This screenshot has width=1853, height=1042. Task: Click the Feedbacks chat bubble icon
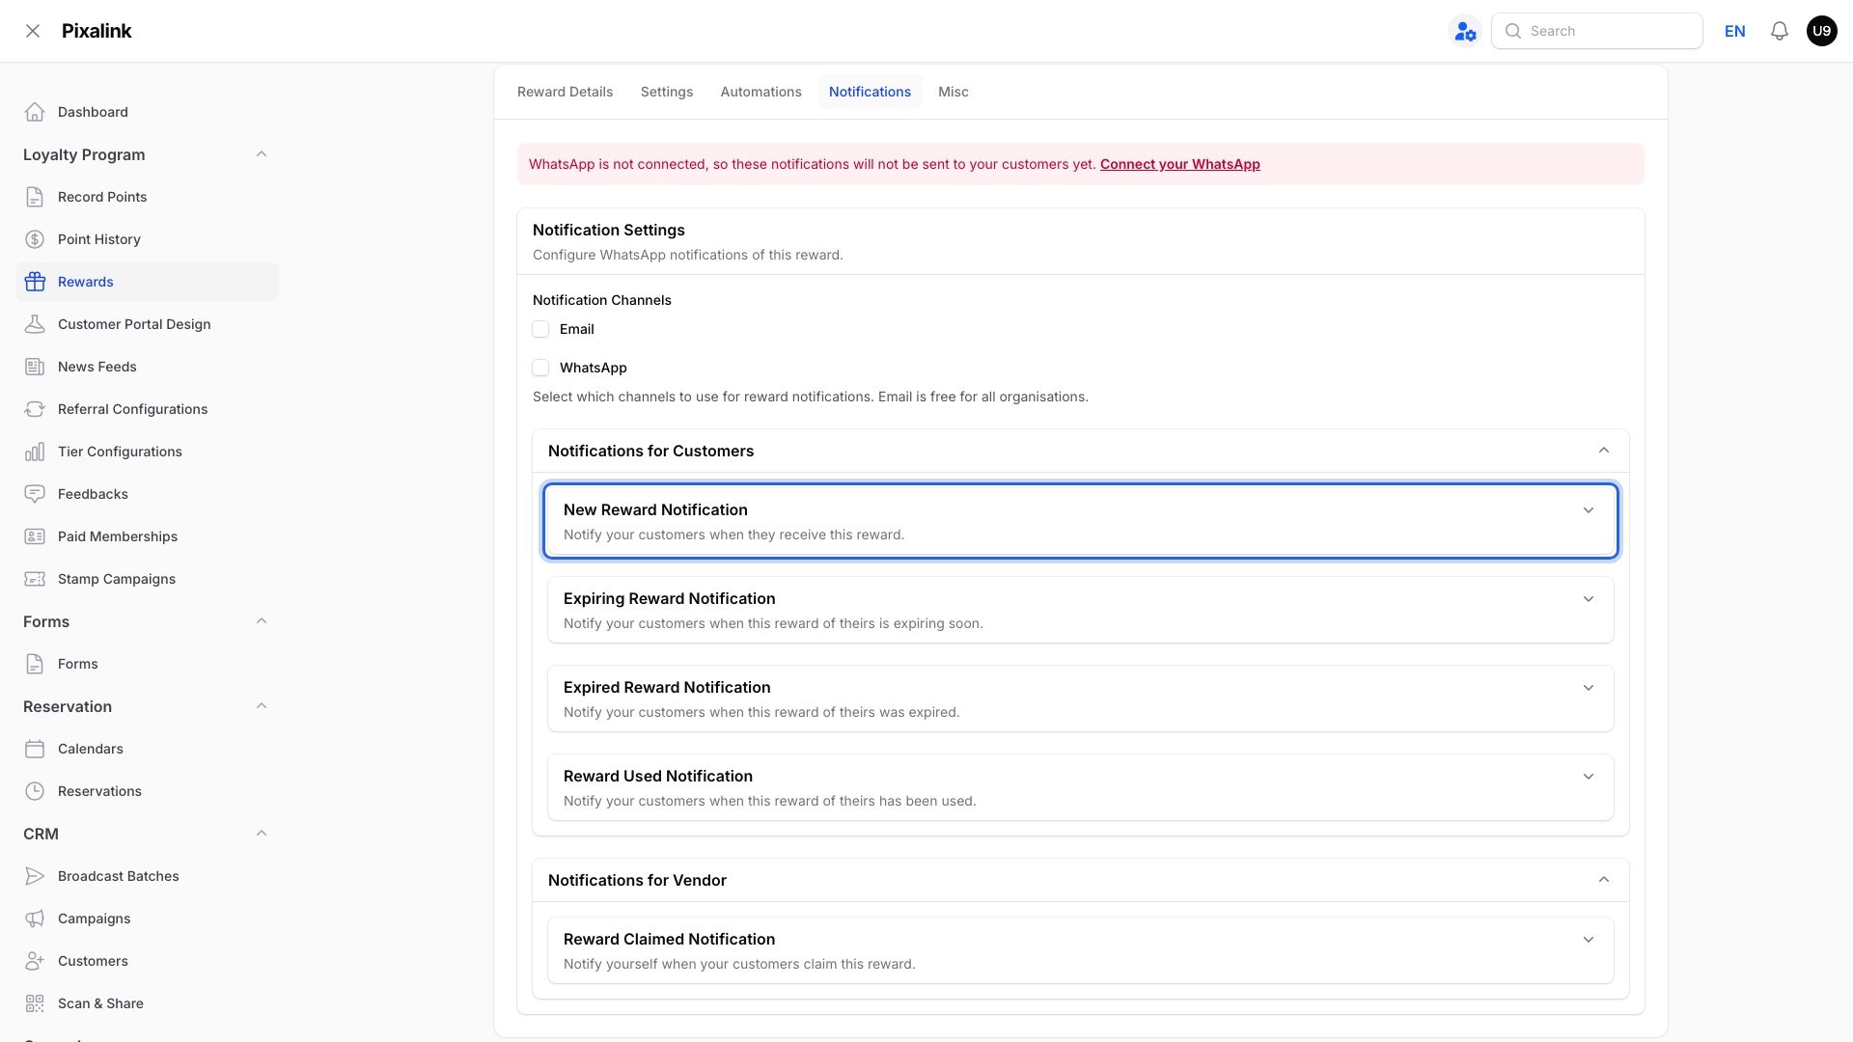click(x=35, y=494)
